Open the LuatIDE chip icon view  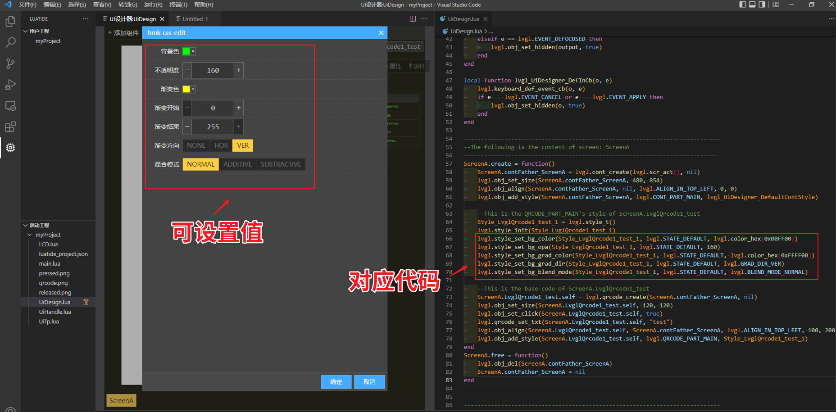(x=10, y=148)
